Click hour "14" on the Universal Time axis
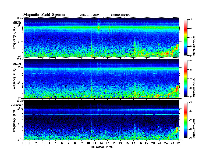This screenshot has width=213, height=164. pos(114,143)
